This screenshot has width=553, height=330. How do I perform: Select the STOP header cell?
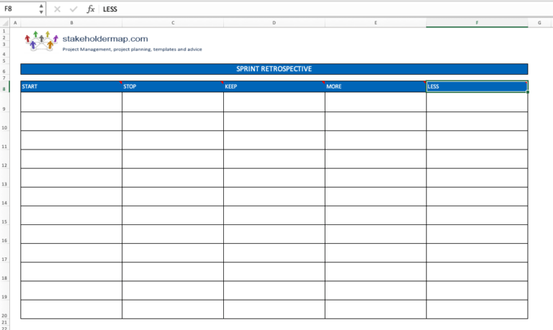[x=173, y=87]
